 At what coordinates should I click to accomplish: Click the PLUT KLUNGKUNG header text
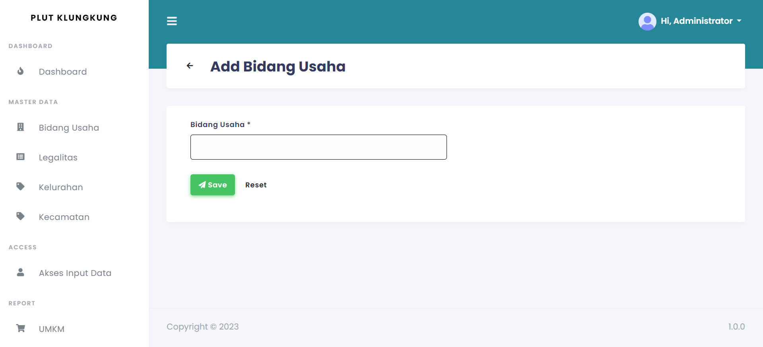pyautogui.click(x=74, y=17)
